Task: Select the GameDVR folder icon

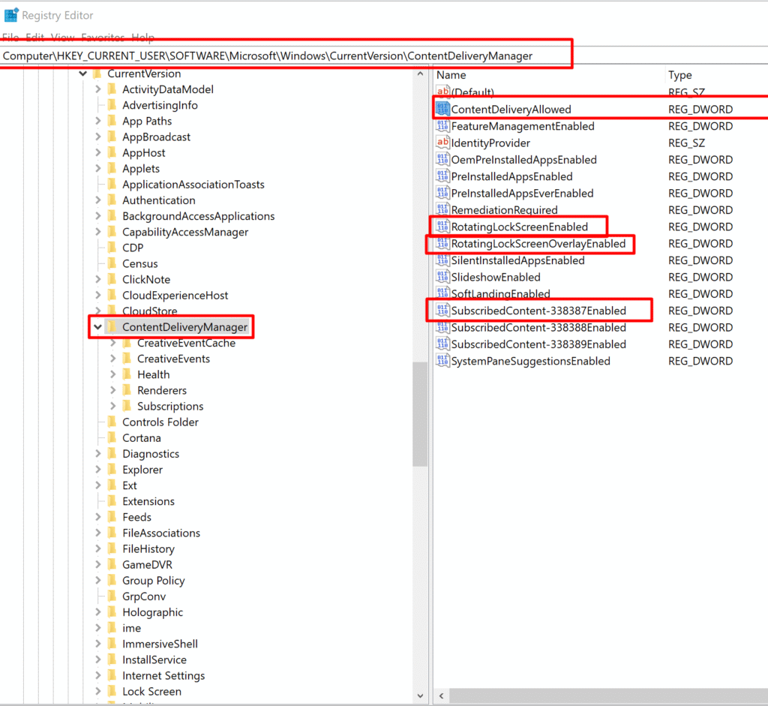Action: tap(112, 565)
